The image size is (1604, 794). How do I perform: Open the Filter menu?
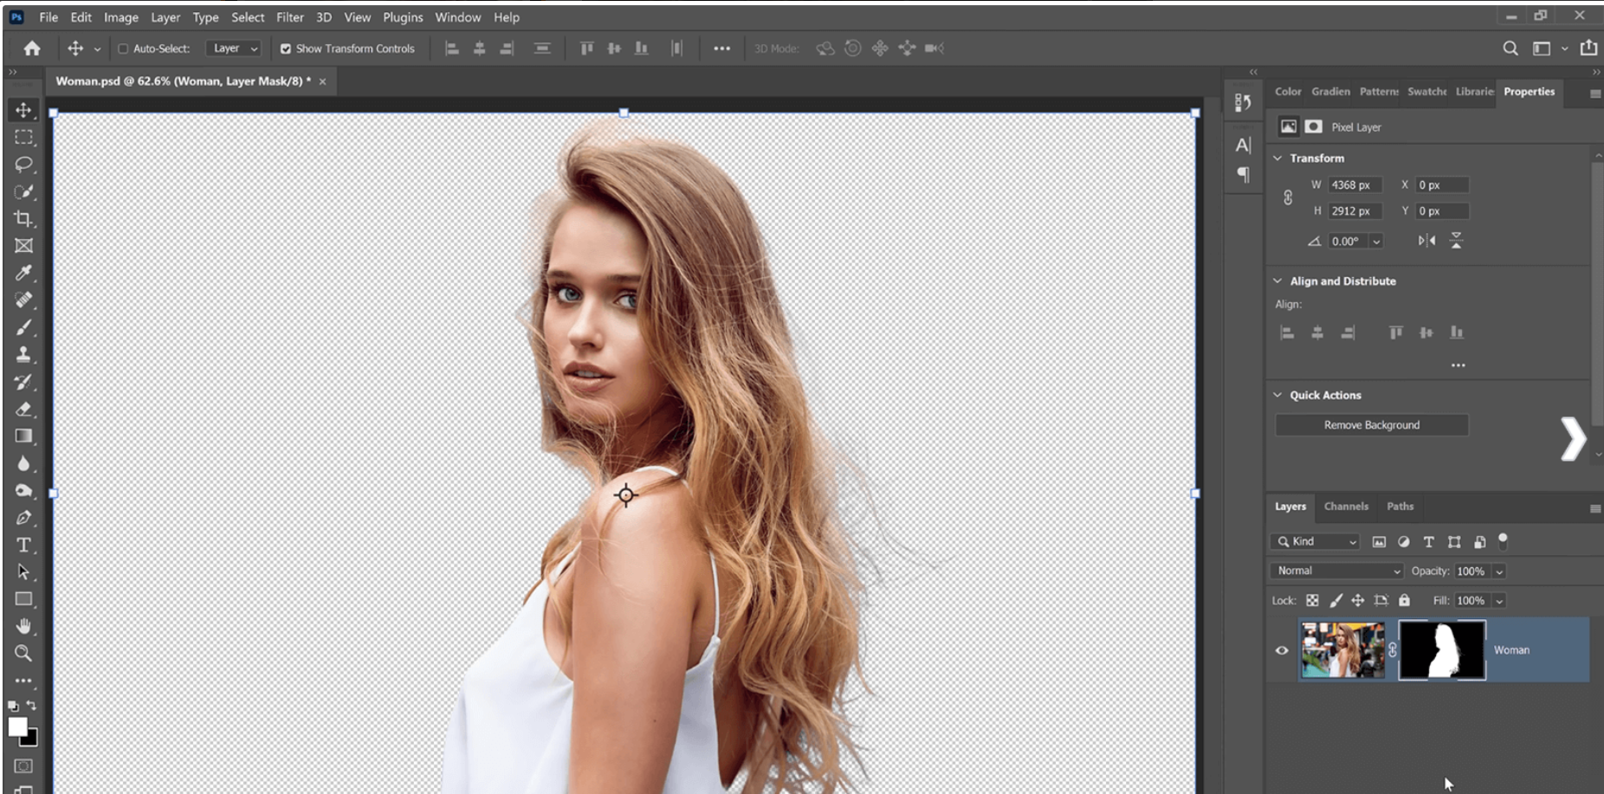(289, 17)
